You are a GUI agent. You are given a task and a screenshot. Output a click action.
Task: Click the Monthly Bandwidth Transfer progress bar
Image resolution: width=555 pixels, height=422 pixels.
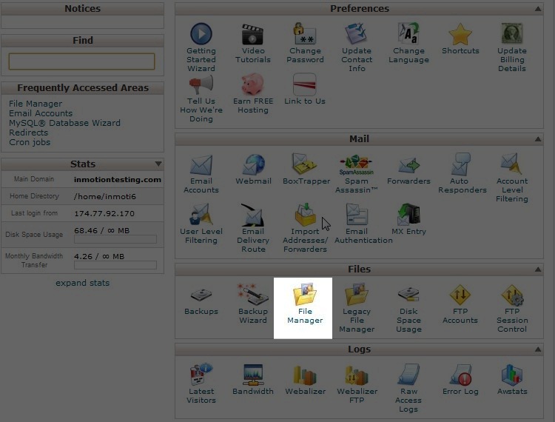115,265
